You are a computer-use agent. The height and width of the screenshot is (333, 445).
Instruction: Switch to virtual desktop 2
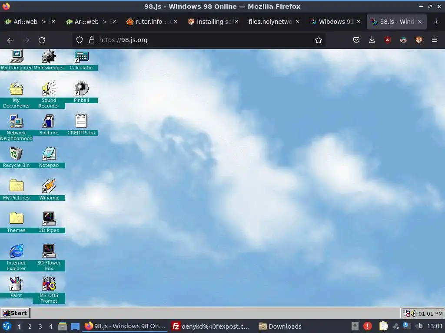(30, 326)
